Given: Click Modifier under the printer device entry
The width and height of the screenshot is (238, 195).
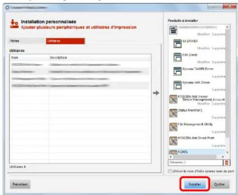Looking at the screenshot, I should [203, 34].
